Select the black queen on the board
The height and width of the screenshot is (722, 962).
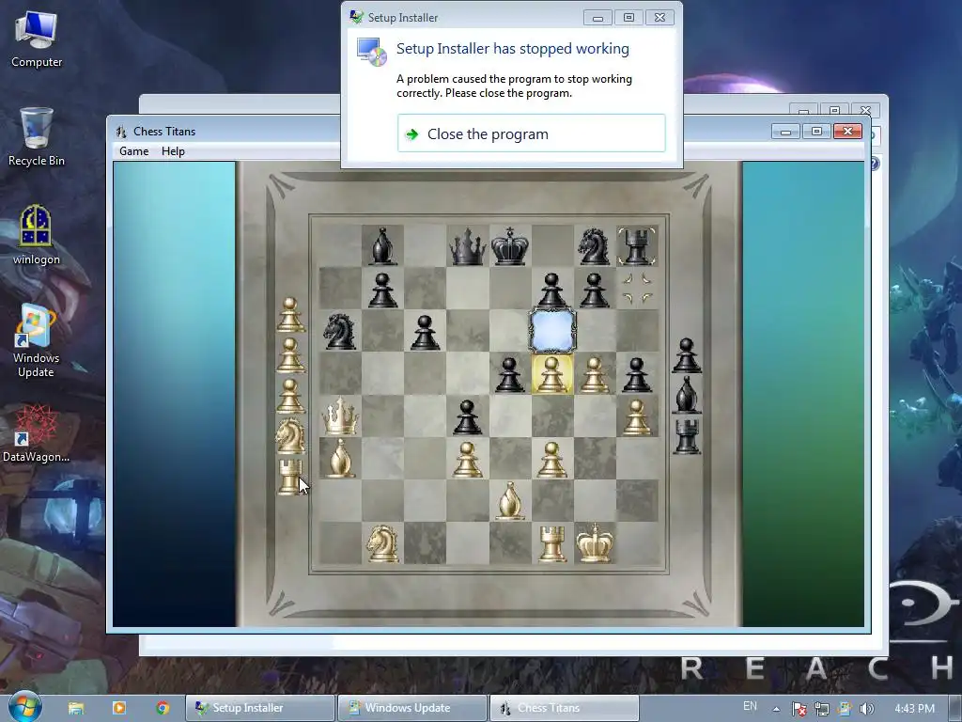pos(468,246)
